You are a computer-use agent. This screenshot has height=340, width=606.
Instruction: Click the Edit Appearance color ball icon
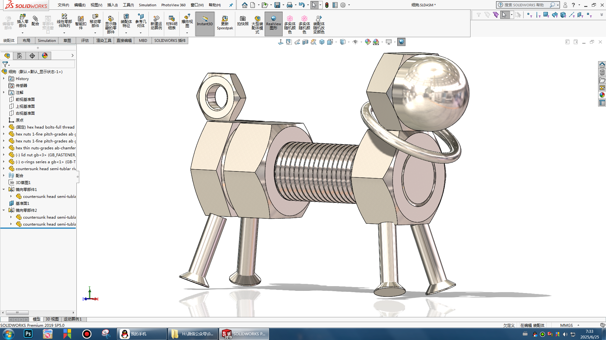click(x=368, y=42)
